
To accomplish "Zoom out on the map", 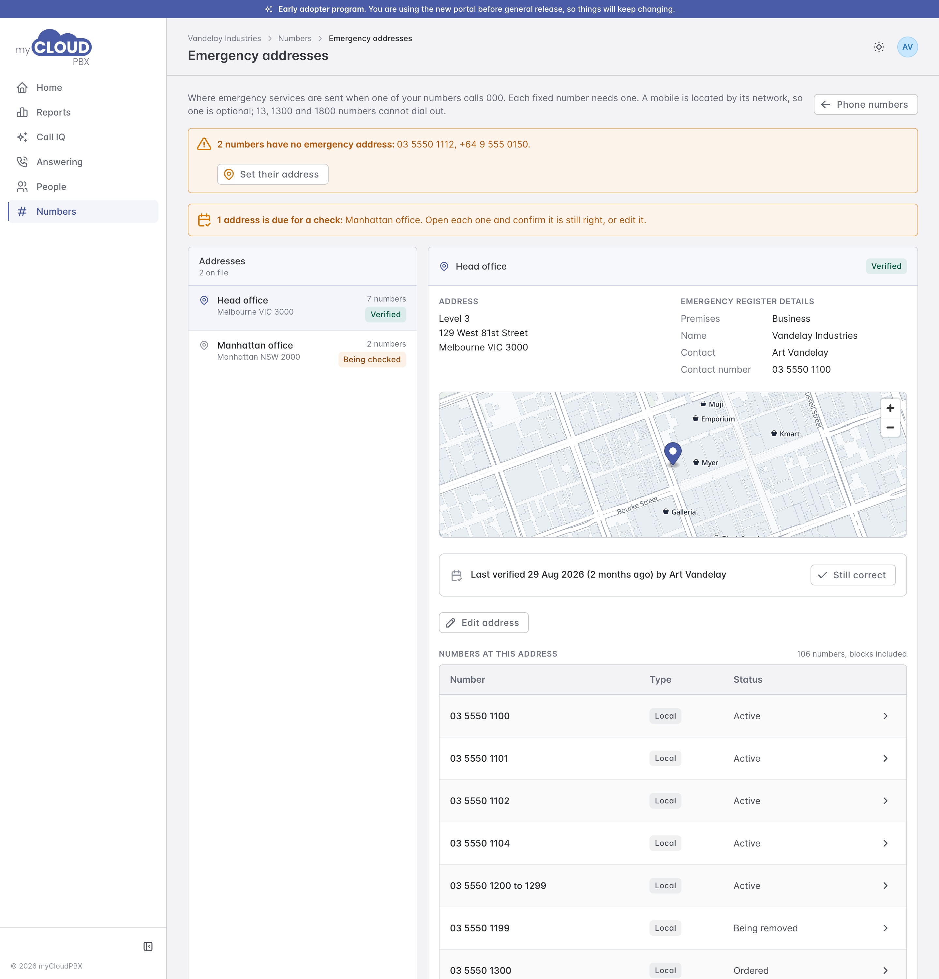I will coord(890,427).
